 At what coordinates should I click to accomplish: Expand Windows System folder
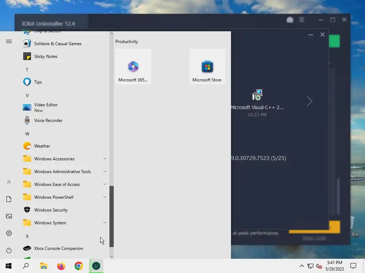coord(65,223)
